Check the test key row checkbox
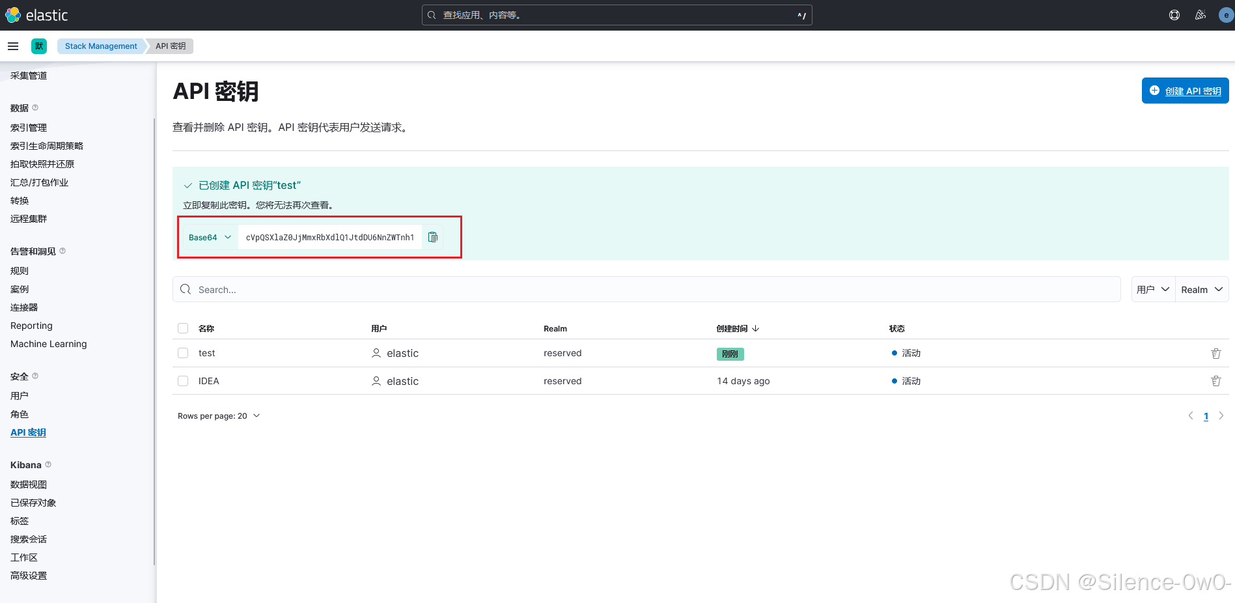This screenshot has width=1235, height=603. [183, 353]
